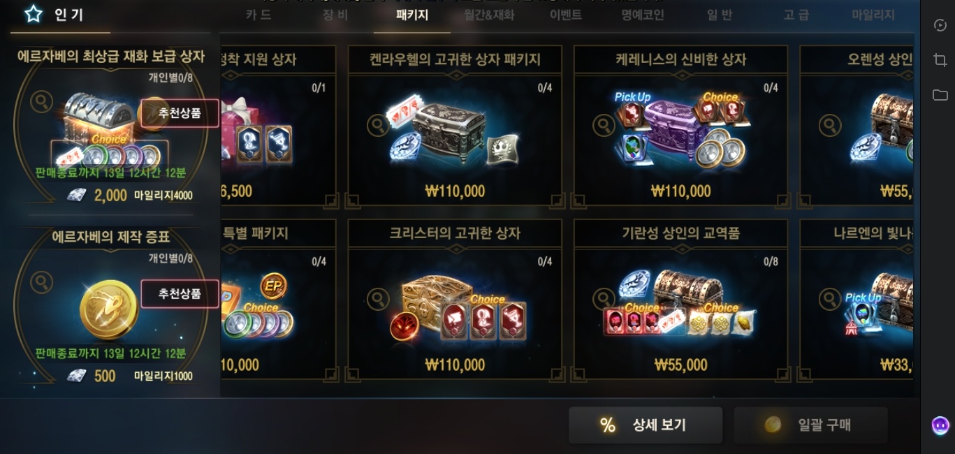The height and width of the screenshot is (454, 955).
Task: Select the 기란성 상인의 교역품 package thumbnail
Action: click(x=680, y=300)
